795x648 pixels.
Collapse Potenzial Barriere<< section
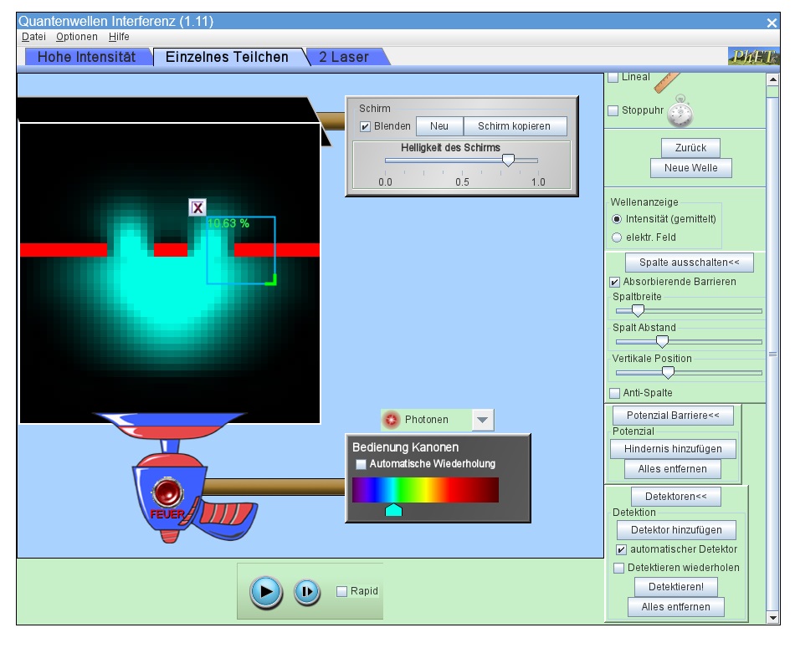673,416
